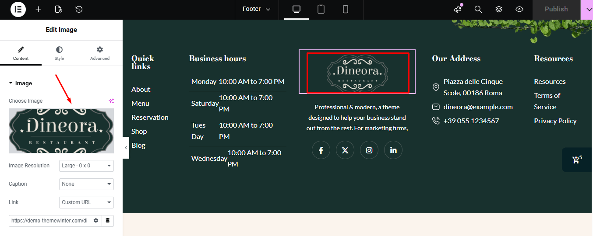Viewport: 593px width, 236px height.
Task: Expand the Footer document selector
Action: tap(257, 9)
